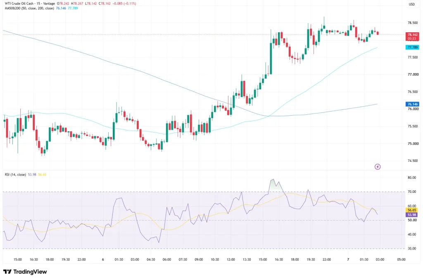Screen dimensions: 423x280
Task: Click 56.65 in the RSI legend
Action: 42,175
